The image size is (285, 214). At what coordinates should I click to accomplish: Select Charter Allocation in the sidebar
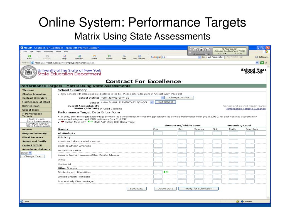(x=36, y=94)
